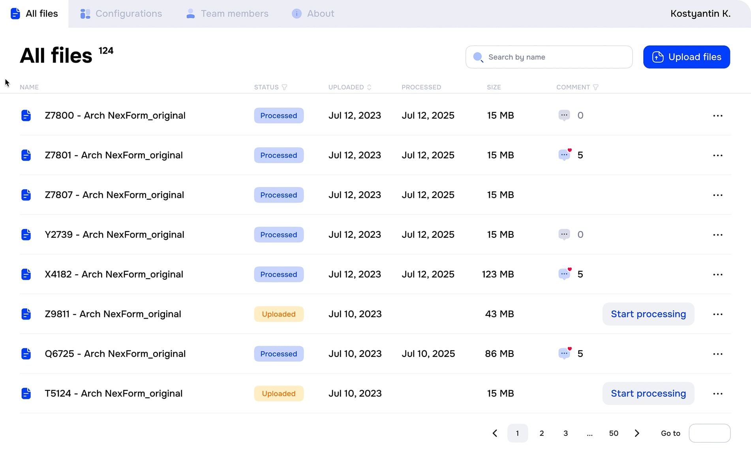Click the Processed column header
The width and height of the screenshot is (751, 452).
point(421,87)
